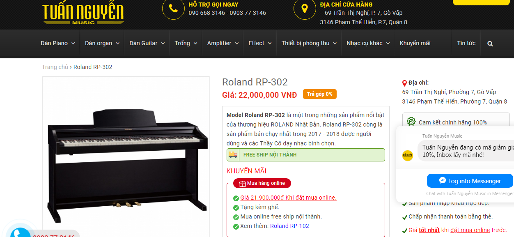Open the Khuyến mãi menu item
514x237 pixels.
[x=415, y=43]
